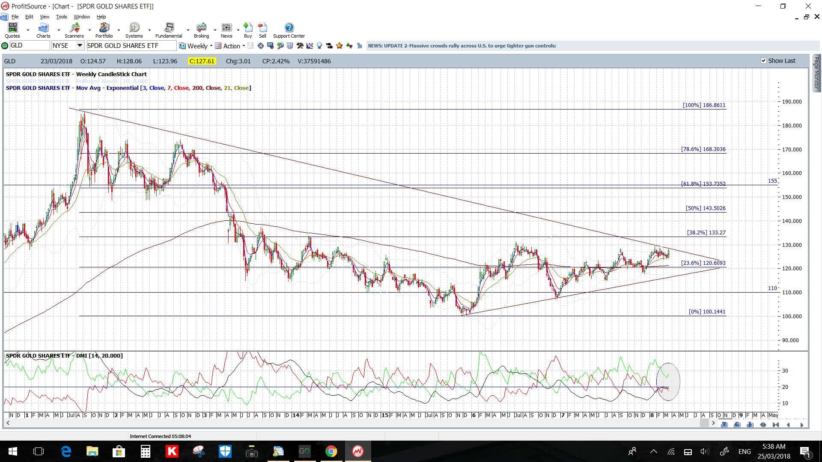
Task: Click the highlighted C:127.61 close value
Action: point(202,61)
